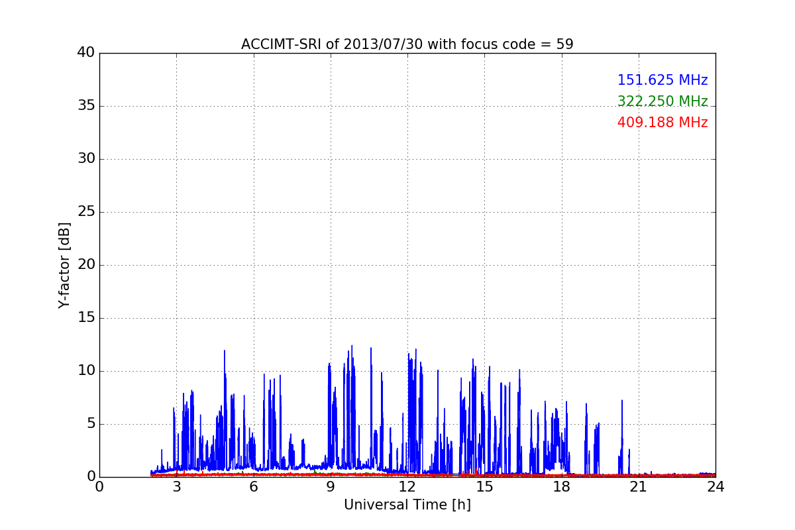Click the y-axis tick label 5
Screen dimensions: 795x530
tap(91, 424)
